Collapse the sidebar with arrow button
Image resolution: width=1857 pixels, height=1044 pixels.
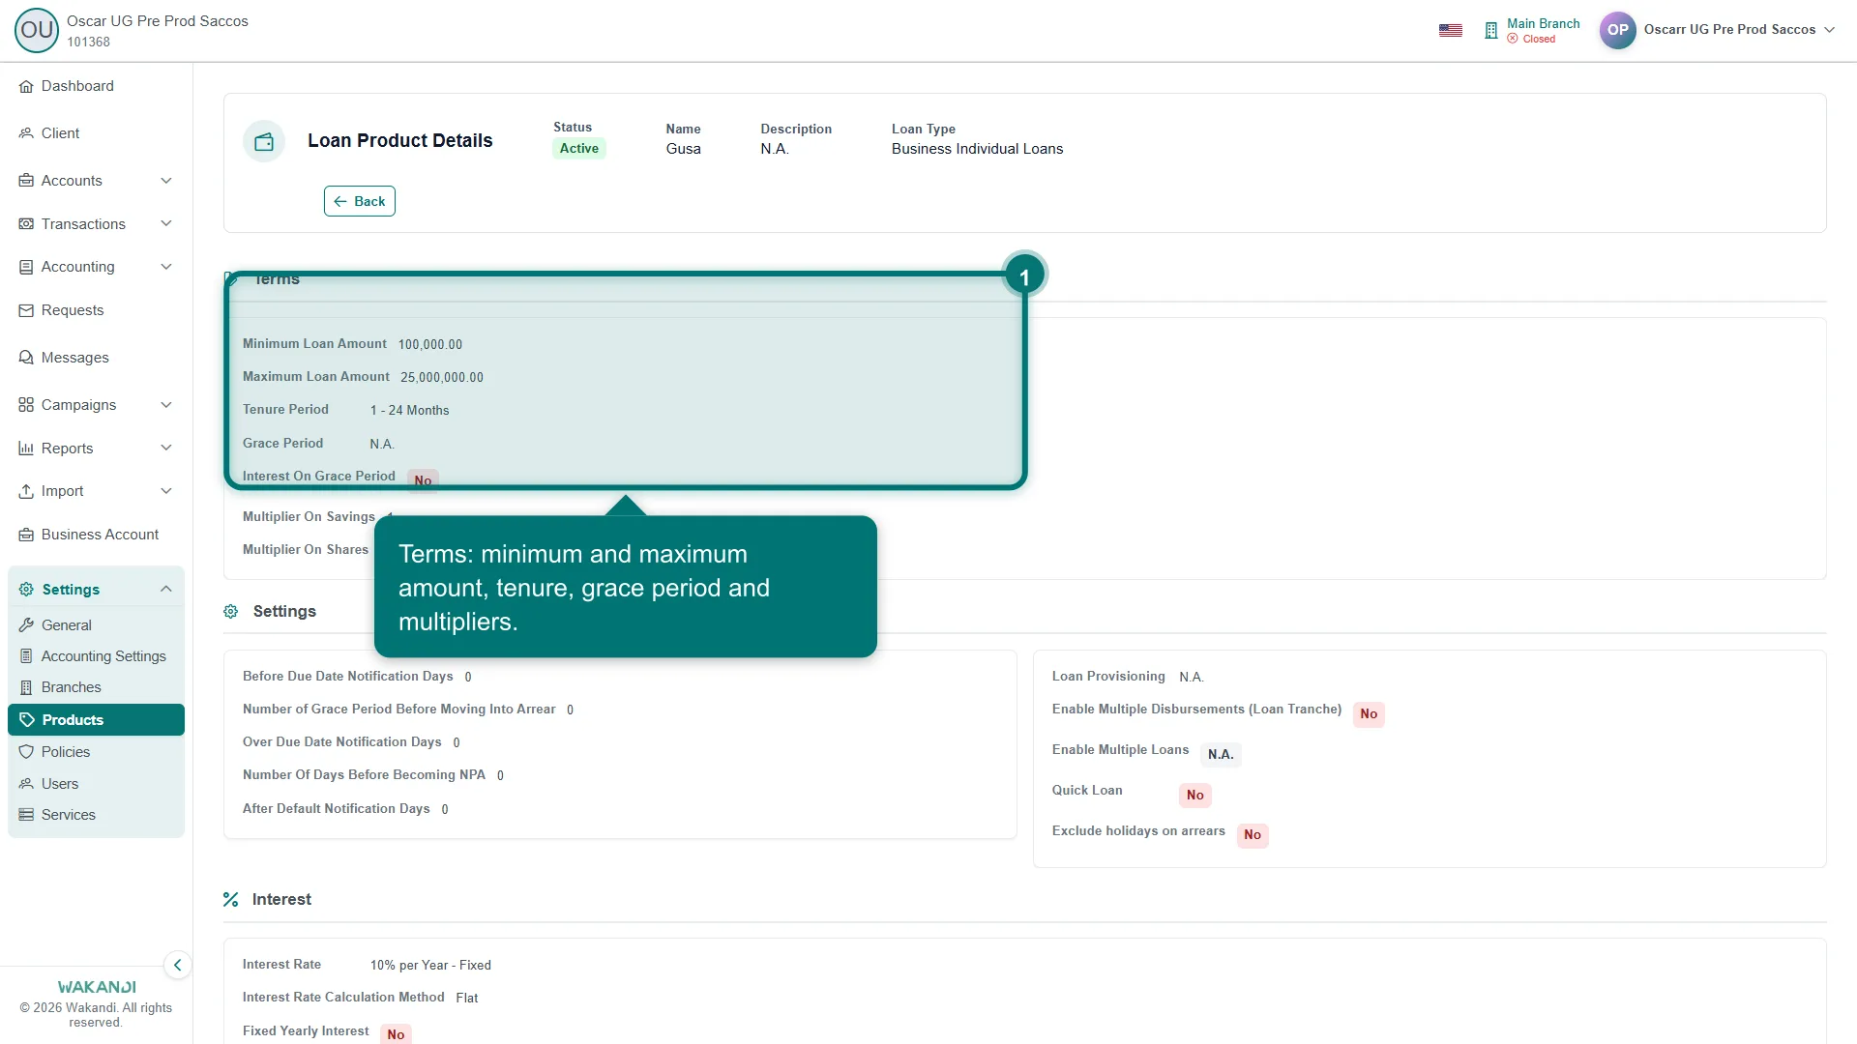click(x=177, y=965)
